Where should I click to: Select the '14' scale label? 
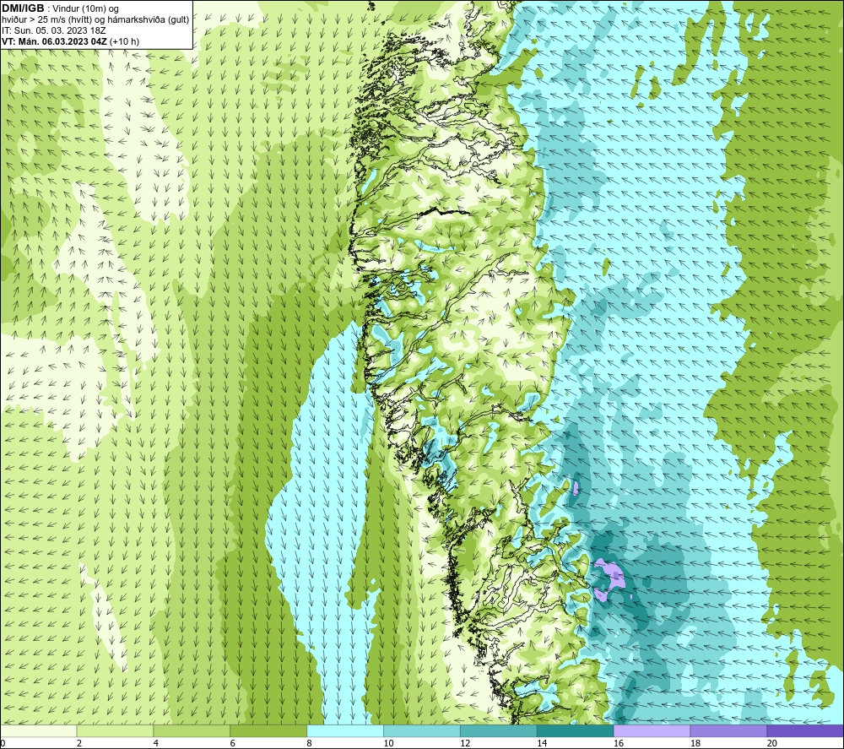coord(542,743)
